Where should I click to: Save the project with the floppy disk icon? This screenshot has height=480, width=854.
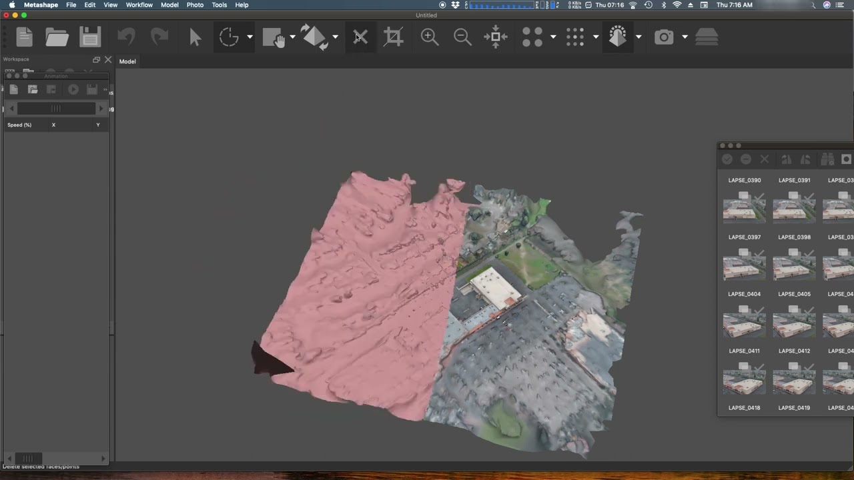coord(90,37)
